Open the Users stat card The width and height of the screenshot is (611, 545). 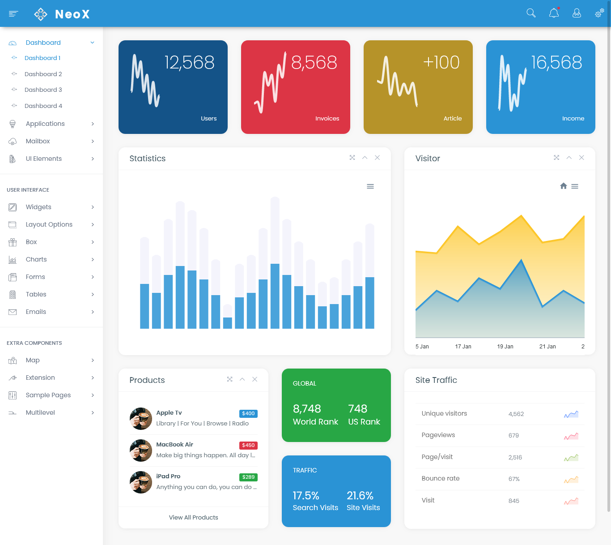click(x=173, y=87)
